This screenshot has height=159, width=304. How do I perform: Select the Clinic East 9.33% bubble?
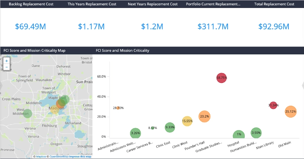170,127
